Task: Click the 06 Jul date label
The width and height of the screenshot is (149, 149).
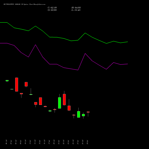Action: (6, 142)
